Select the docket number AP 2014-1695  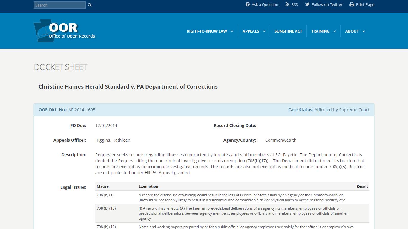[x=82, y=110]
